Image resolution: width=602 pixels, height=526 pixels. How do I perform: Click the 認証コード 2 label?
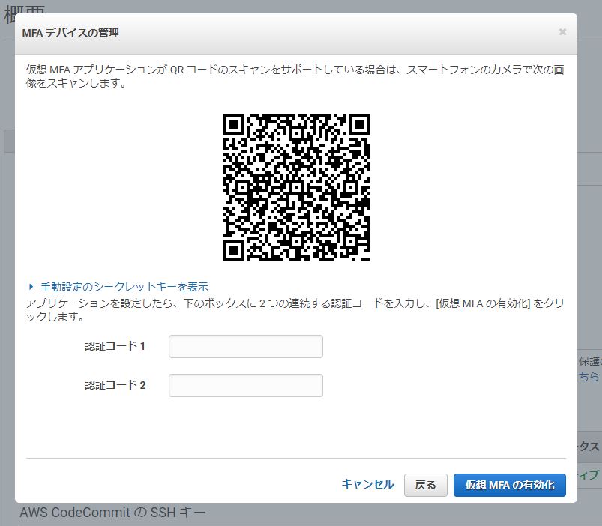pos(115,385)
